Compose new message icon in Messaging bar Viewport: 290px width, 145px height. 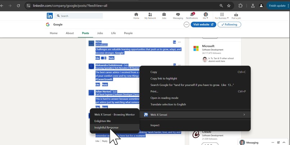(x=278, y=142)
